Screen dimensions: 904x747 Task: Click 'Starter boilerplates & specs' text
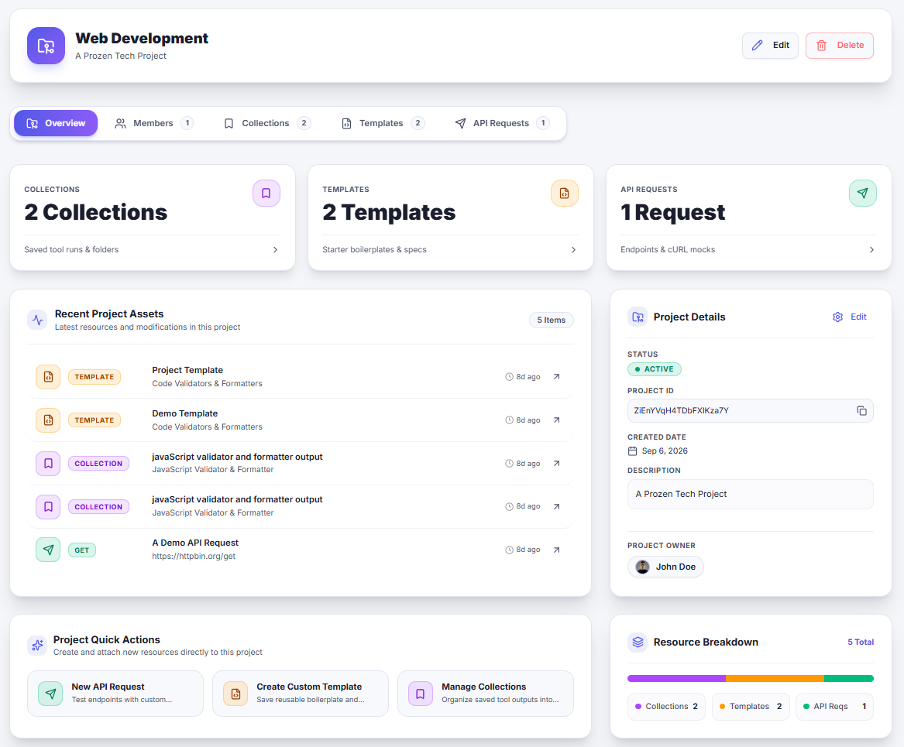pyautogui.click(x=375, y=249)
